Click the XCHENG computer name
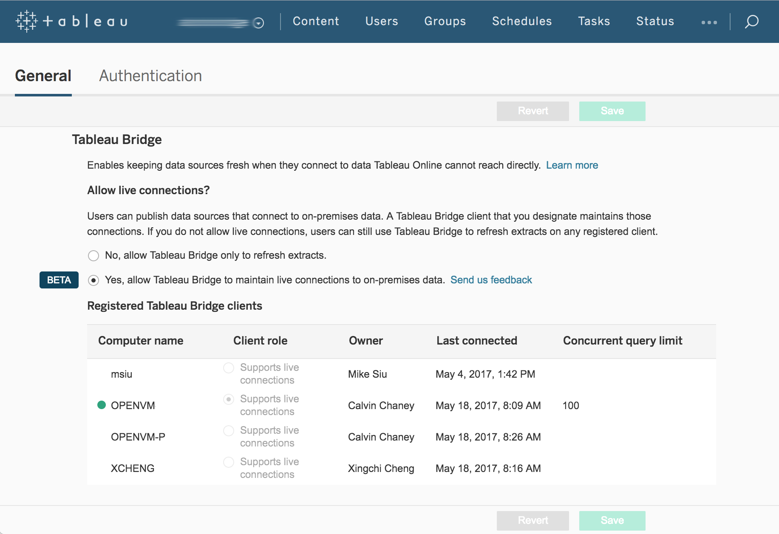Screen dimensions: 779x534 (133, 469)
